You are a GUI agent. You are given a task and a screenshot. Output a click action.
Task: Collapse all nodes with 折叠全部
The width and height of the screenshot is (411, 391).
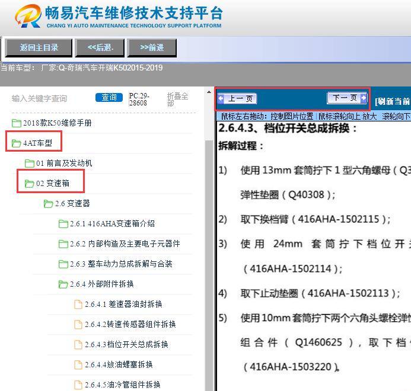[x=177, y=100]
